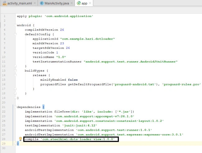Click the fold end marker on line 18
This screenshot has width=202, height=153.
[x=15, y=93]
